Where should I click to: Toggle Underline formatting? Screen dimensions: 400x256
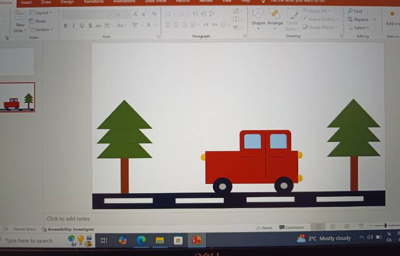click(82, 26)
